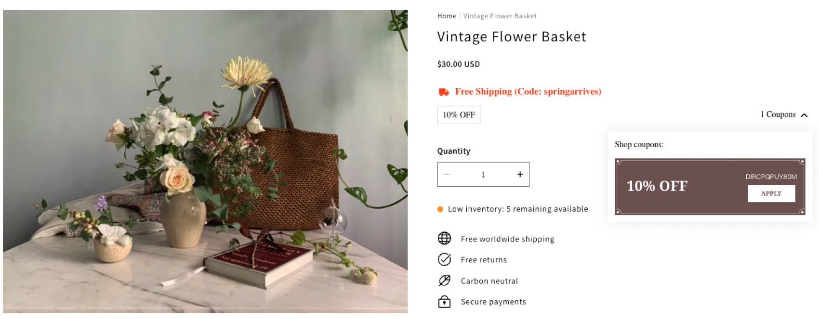Collapse the 1 Coupons chevron

[x=804, y=115]
